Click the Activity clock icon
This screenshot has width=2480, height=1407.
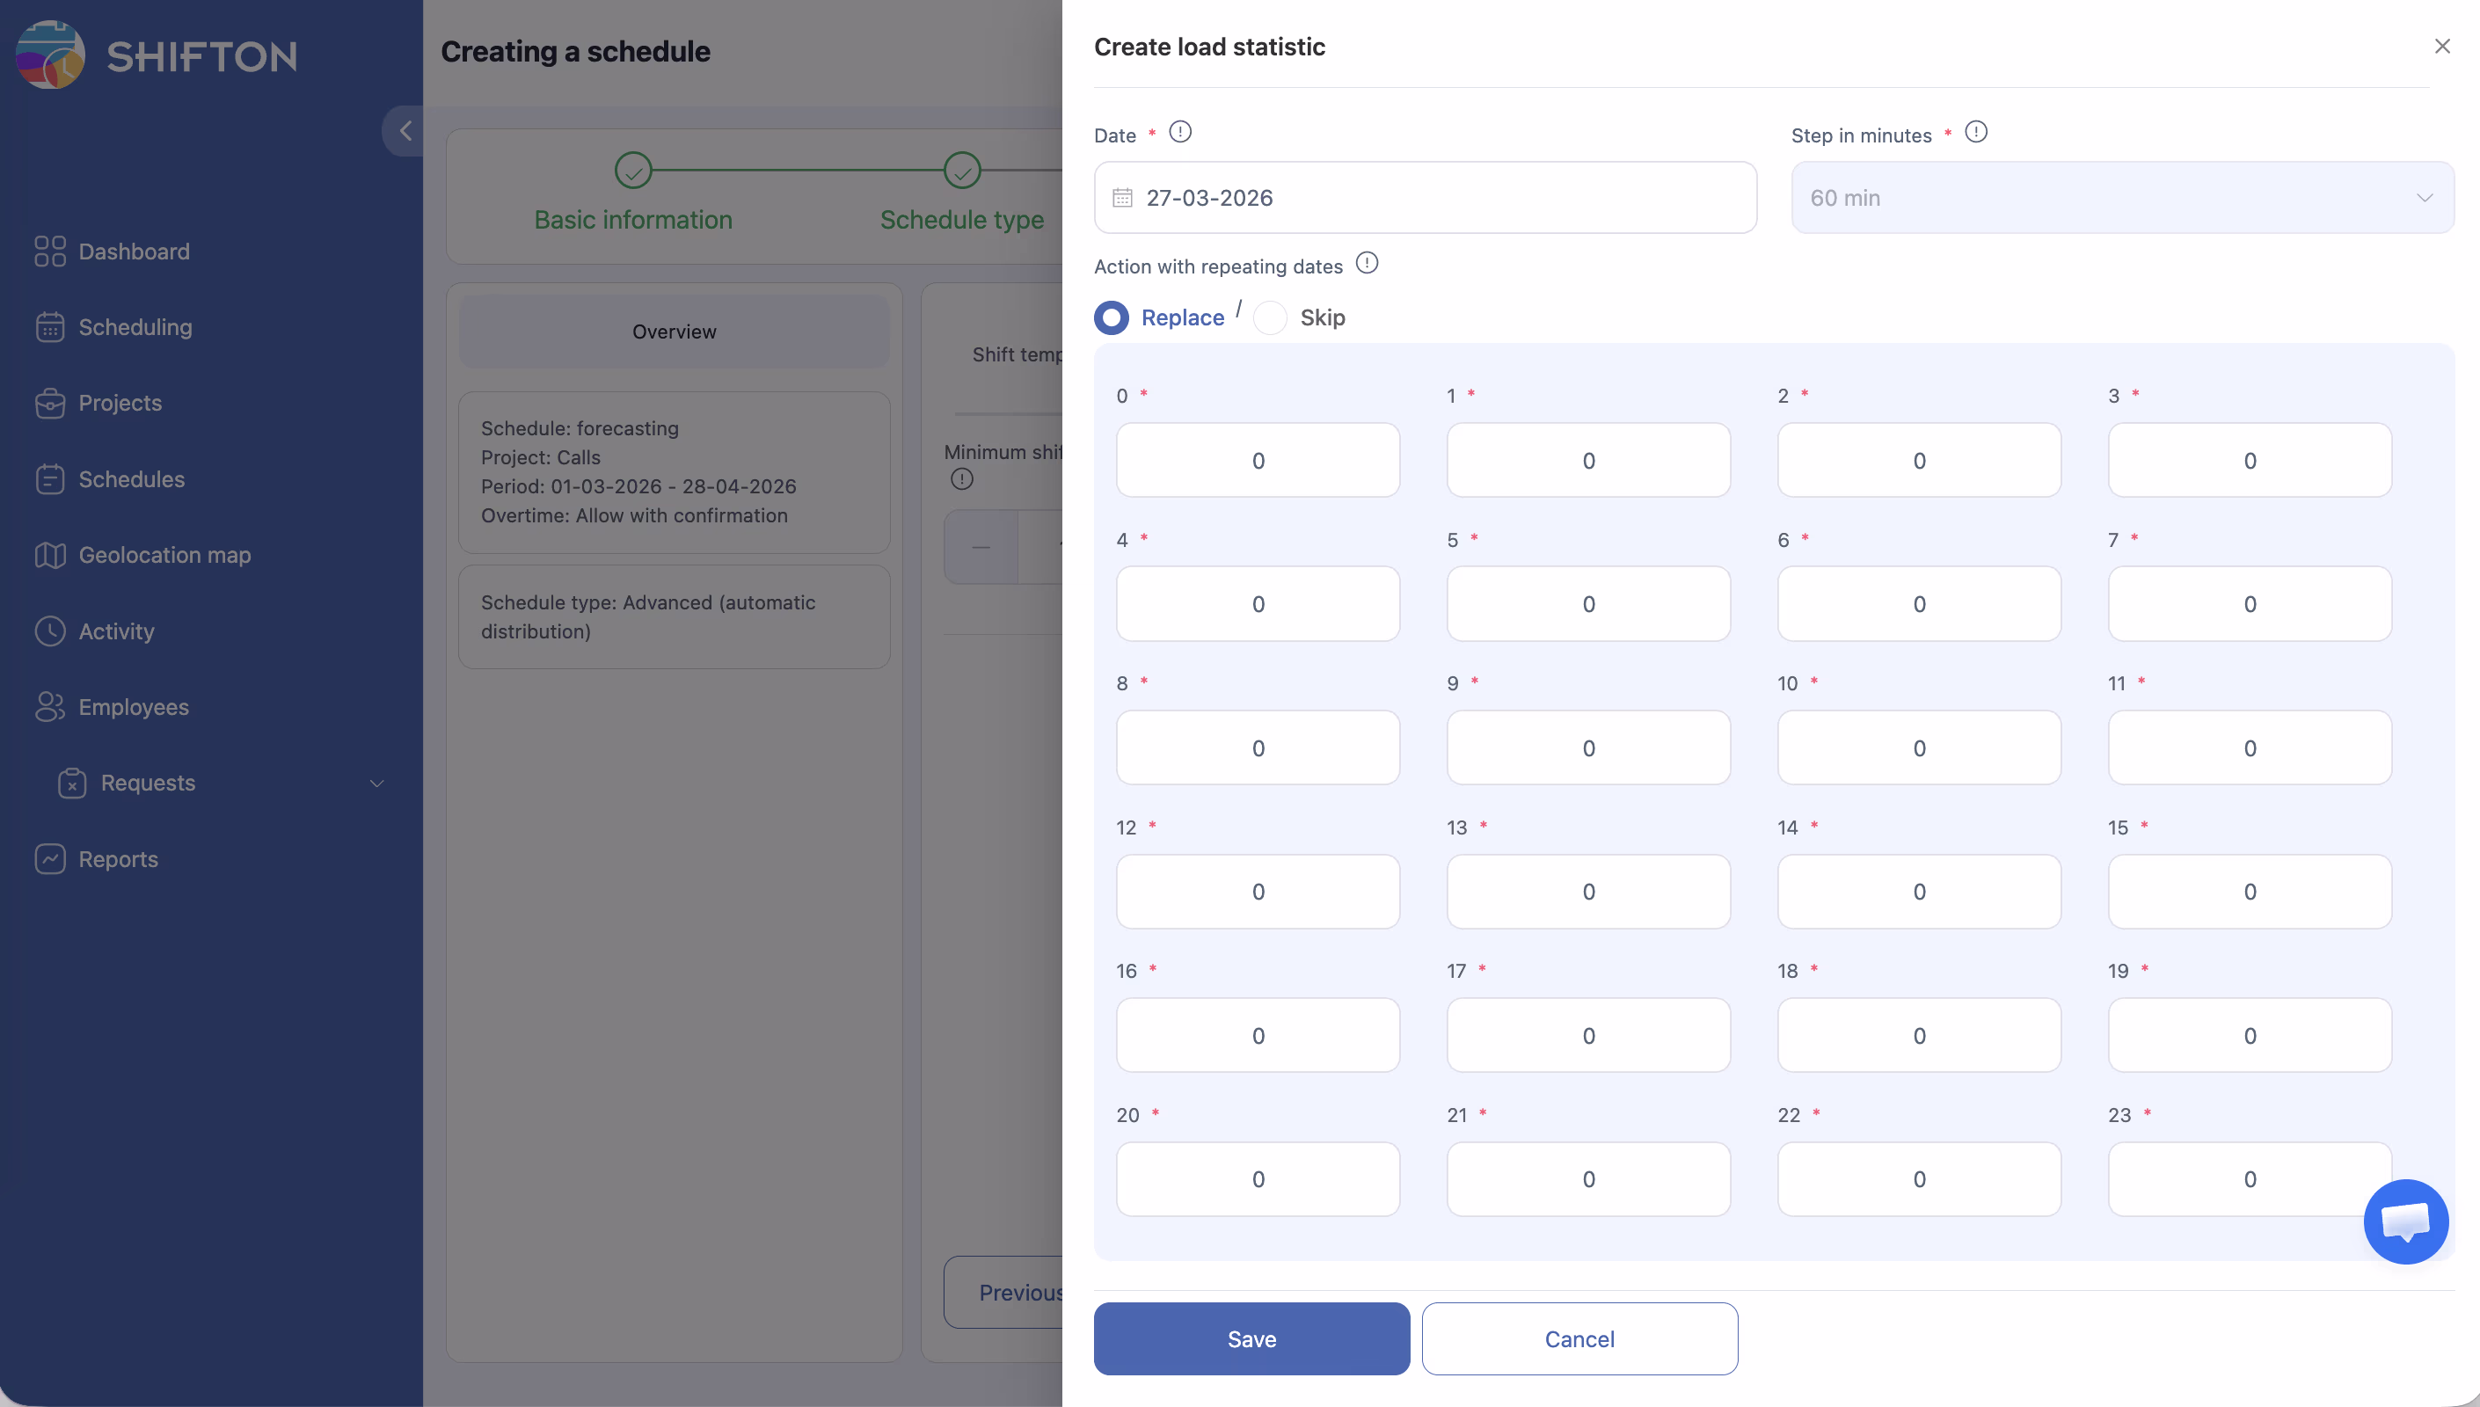point(49,631)
